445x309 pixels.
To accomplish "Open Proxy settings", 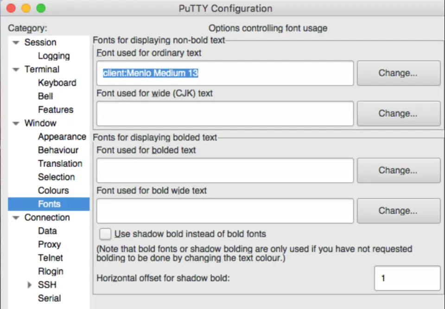I will (50, 244).
